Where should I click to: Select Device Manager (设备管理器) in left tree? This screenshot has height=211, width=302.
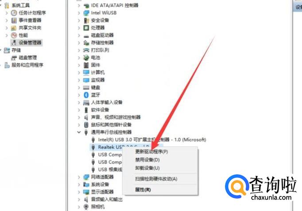point(30,42)
